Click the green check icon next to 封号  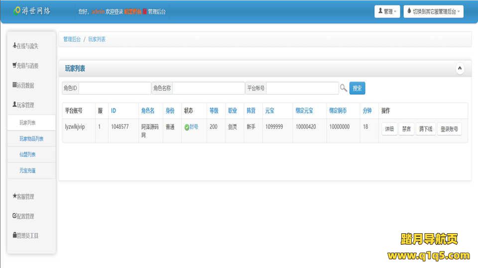187,127
